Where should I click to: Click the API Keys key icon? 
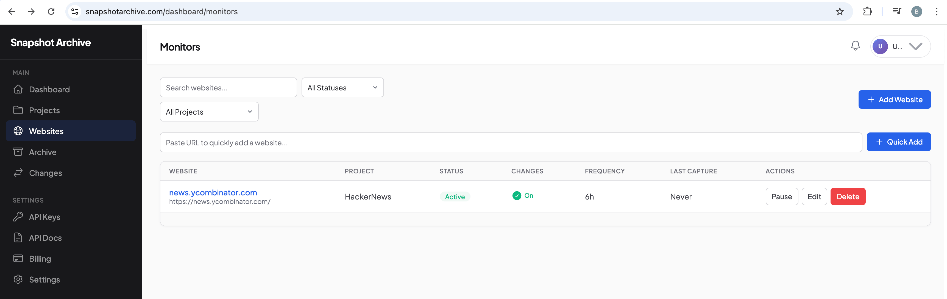(18, 217)
